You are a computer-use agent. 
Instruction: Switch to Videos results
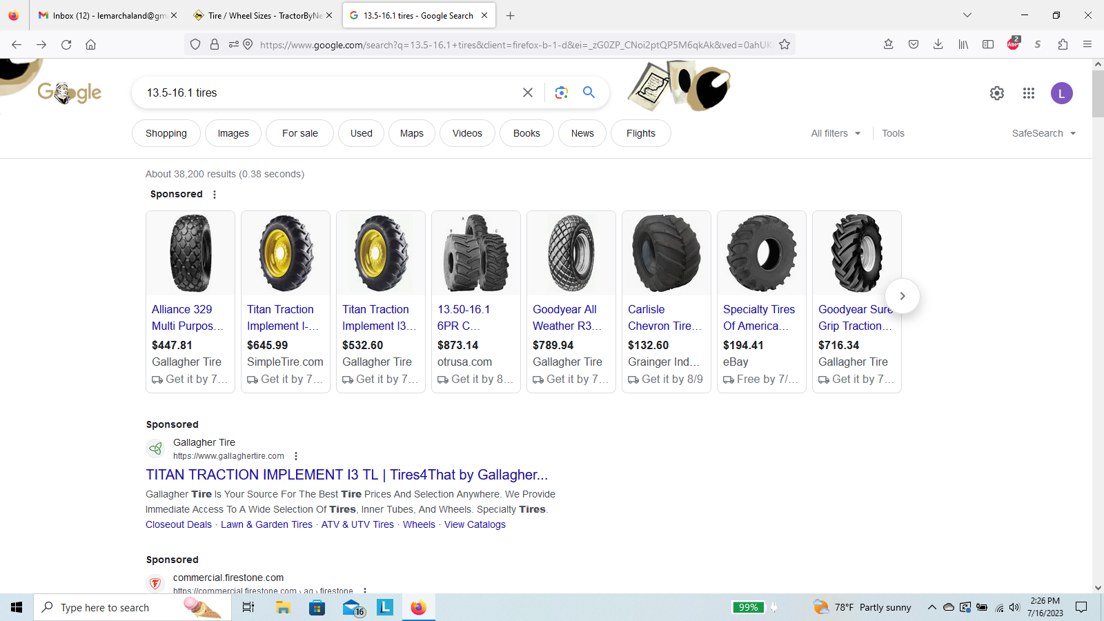click(x=467, y=133)
